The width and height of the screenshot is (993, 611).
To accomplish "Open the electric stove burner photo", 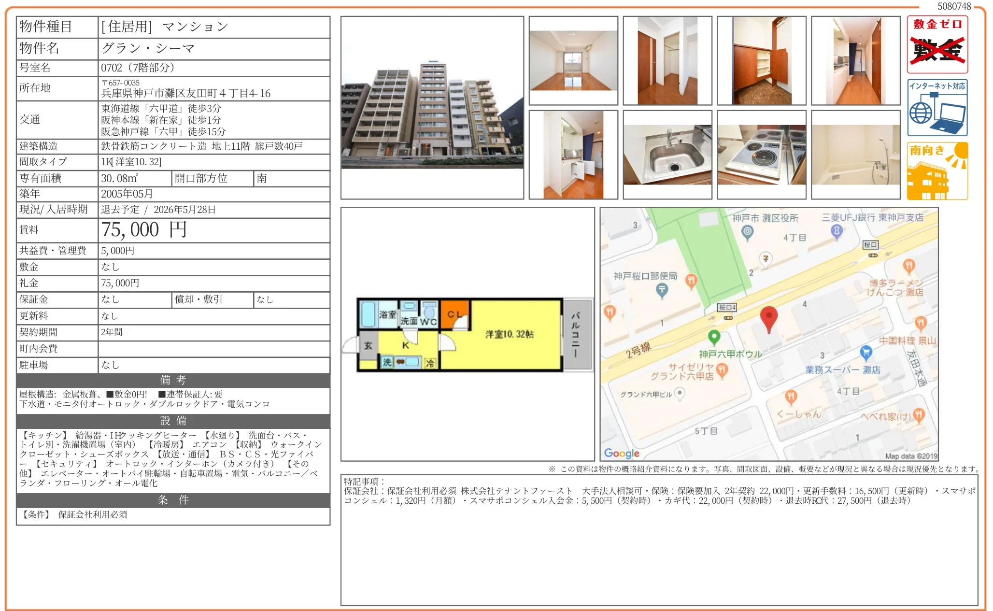I will click(761, 155).
